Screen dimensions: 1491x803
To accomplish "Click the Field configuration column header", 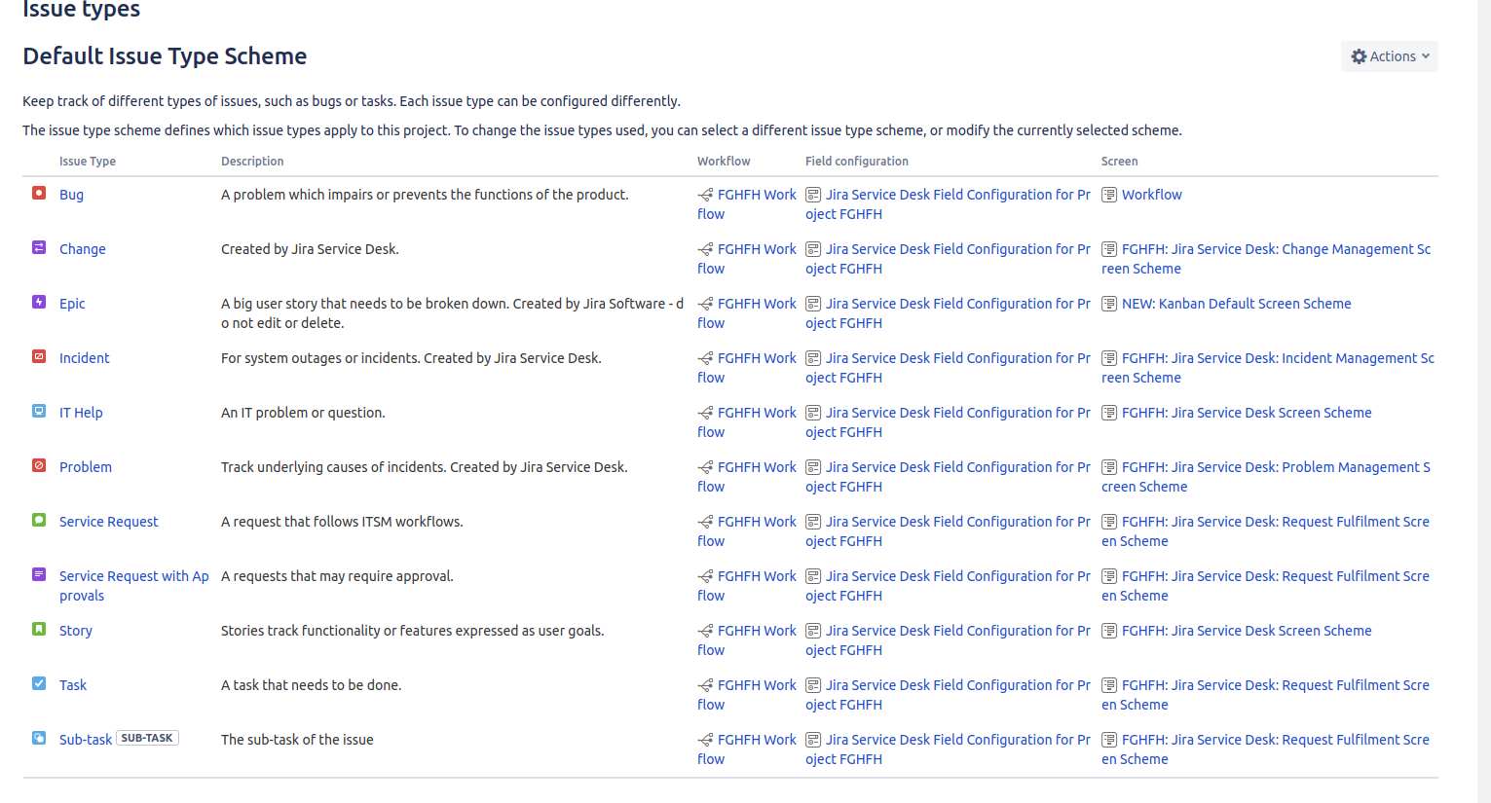I will tap(857, 162).
